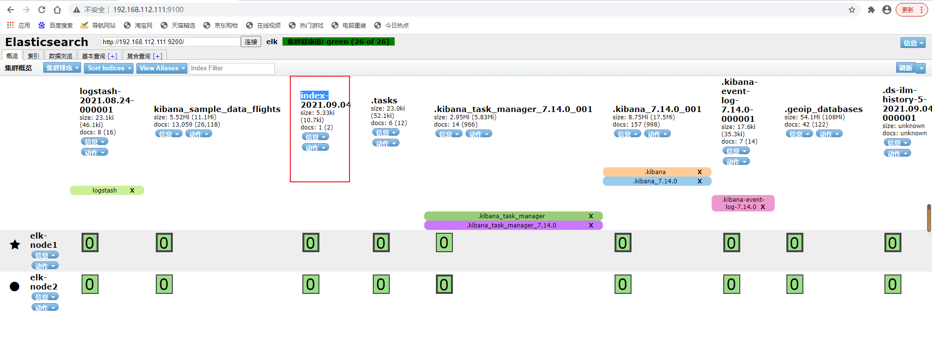Open the browser profile avatar icon
The image size is (932, 355).
887,10
